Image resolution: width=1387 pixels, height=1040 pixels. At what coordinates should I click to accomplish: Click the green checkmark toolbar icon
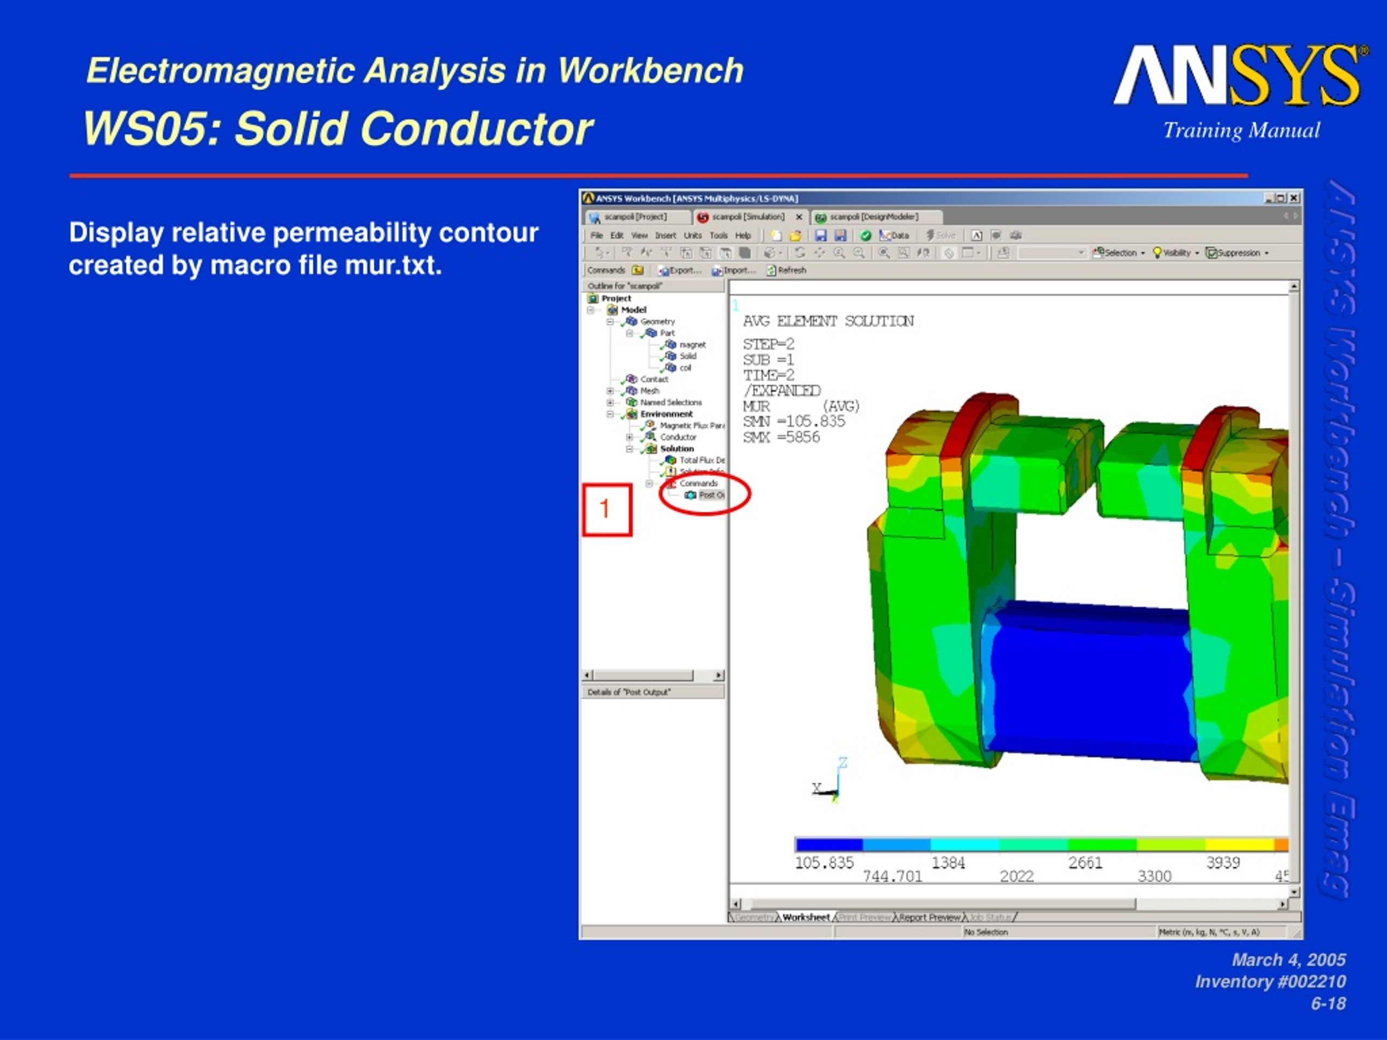pyautogui.click(x=866, y=236)
